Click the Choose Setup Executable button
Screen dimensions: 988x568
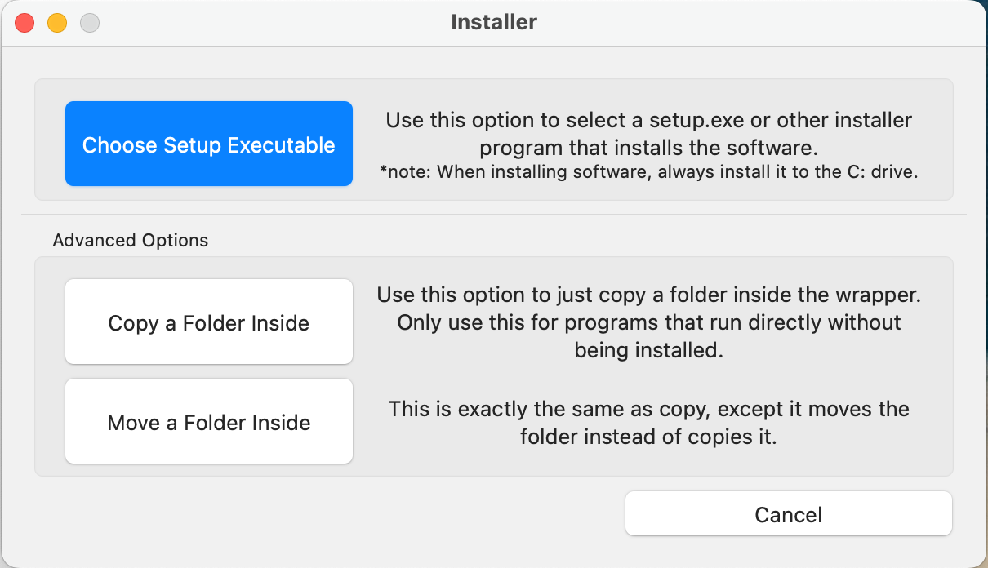point(208,144)
